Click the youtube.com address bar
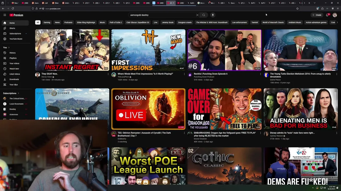The image size is (341, 191). [x=165, y=8]
